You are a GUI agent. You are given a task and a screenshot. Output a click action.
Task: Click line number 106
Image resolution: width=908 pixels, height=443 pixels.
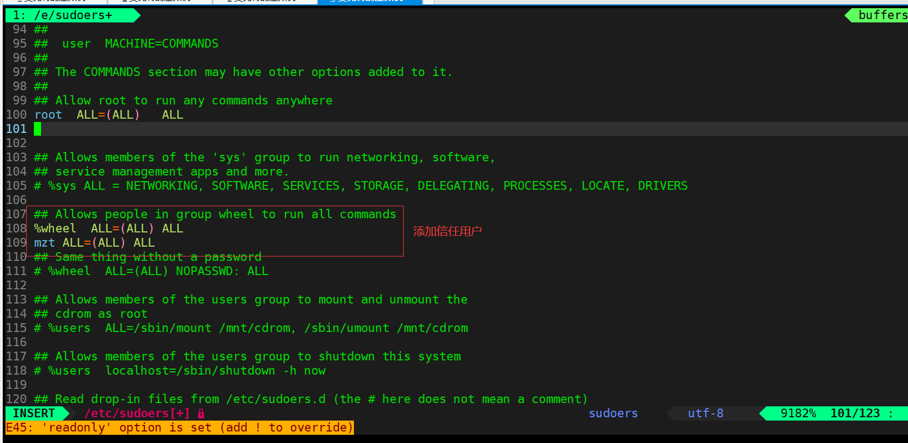tap(16, 200)
